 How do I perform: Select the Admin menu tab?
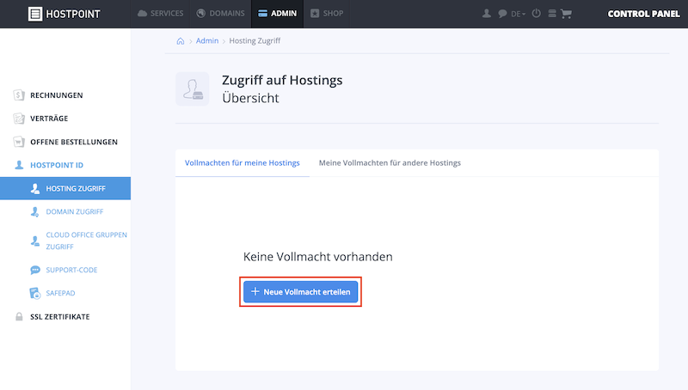[x=277, y=14]
